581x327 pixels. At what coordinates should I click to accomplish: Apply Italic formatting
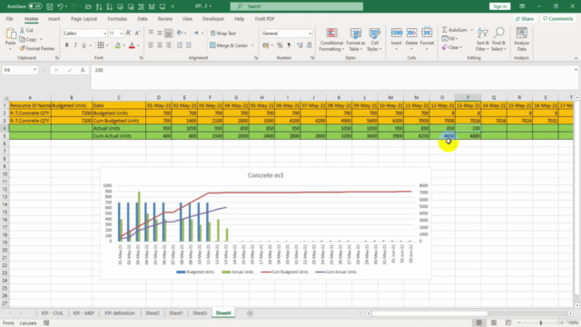point(75,45)
